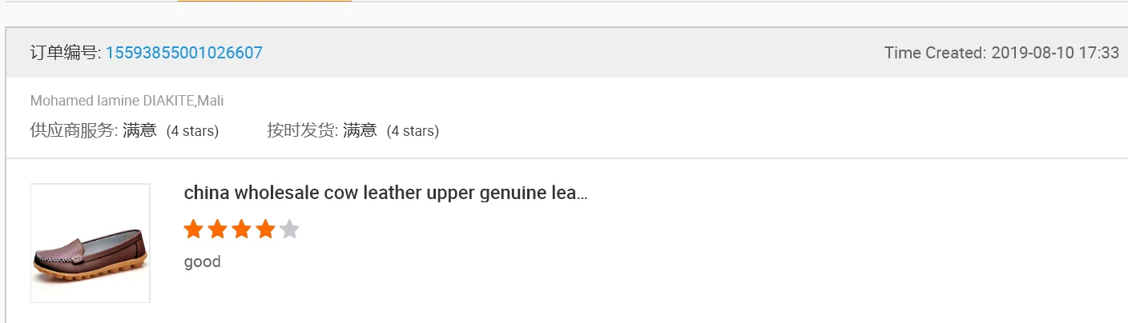Click the 'good' review comment text
Image resolution: width=1128 pixels, height=323 pixels.
(202, 261)
